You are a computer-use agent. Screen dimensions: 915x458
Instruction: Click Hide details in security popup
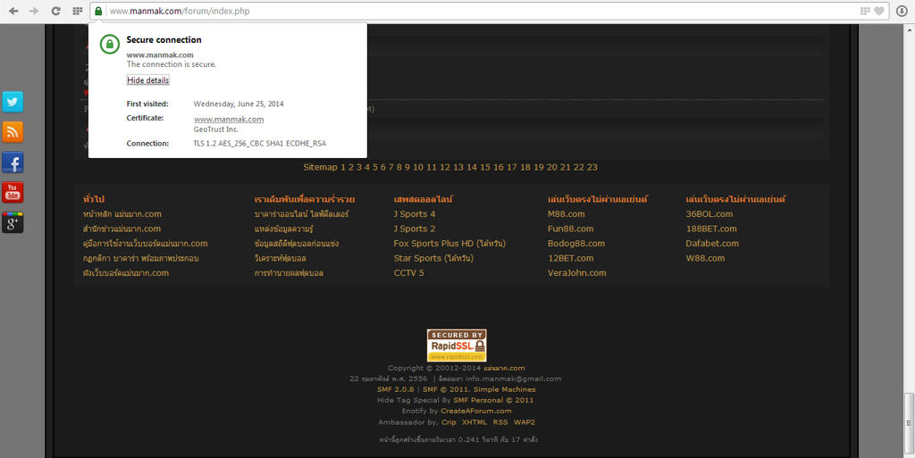click(148, 80)
